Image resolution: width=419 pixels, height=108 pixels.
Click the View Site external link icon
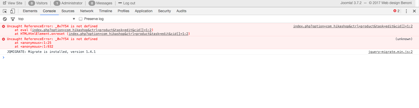[5, 3]
